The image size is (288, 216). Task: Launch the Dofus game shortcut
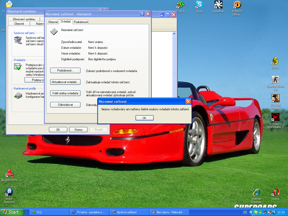point(275,61)
